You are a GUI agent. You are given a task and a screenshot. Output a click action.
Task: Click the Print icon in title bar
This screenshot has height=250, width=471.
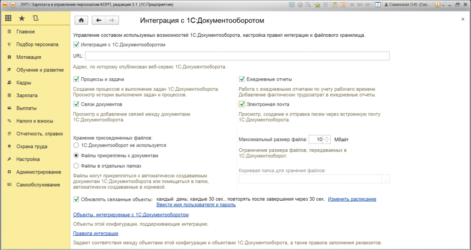pyautogui.click(x=300, y=5)
